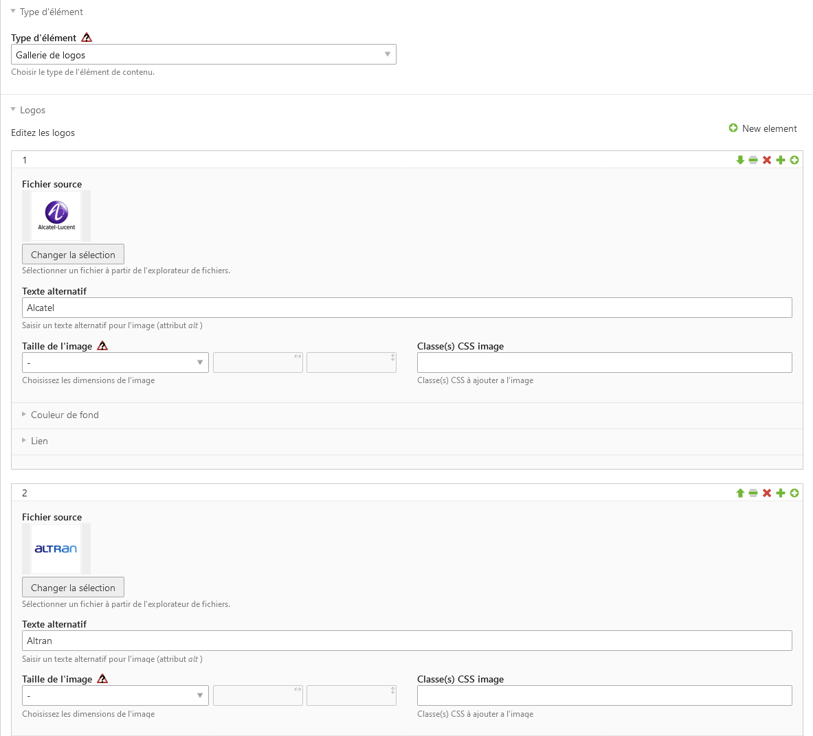Screen dimensions: 813x736
Task: Click Fichier source label in logo 2
Action: click(52, 517)
